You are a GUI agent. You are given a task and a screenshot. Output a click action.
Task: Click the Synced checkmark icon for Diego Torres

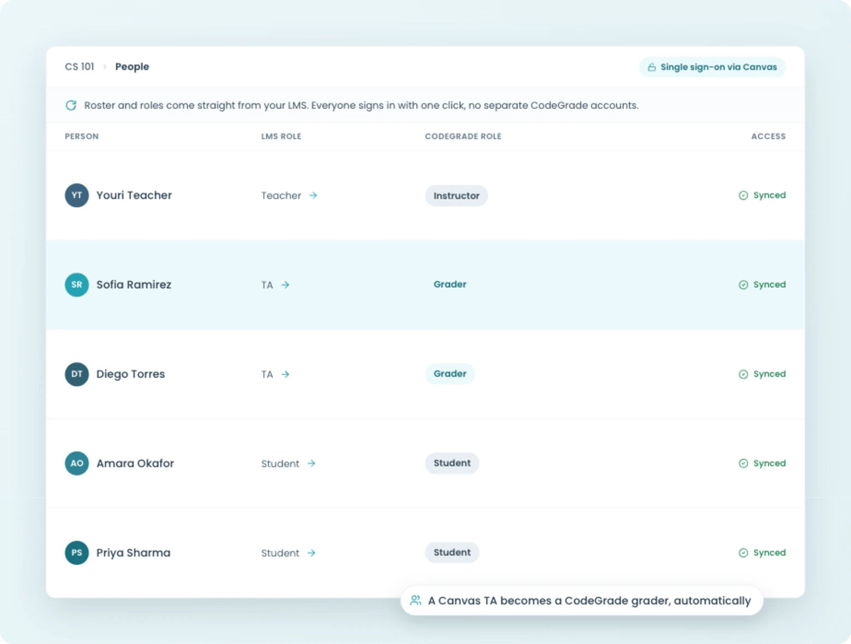(x=743, y=374)
